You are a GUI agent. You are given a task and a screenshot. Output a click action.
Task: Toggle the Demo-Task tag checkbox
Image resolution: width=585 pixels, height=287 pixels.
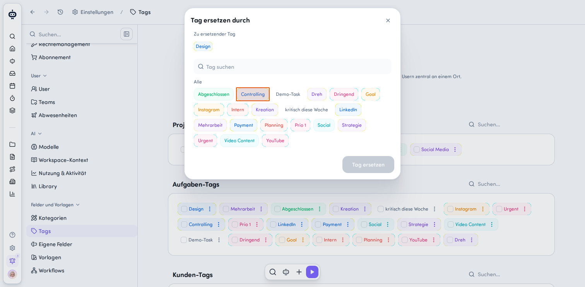coord(184,240)
